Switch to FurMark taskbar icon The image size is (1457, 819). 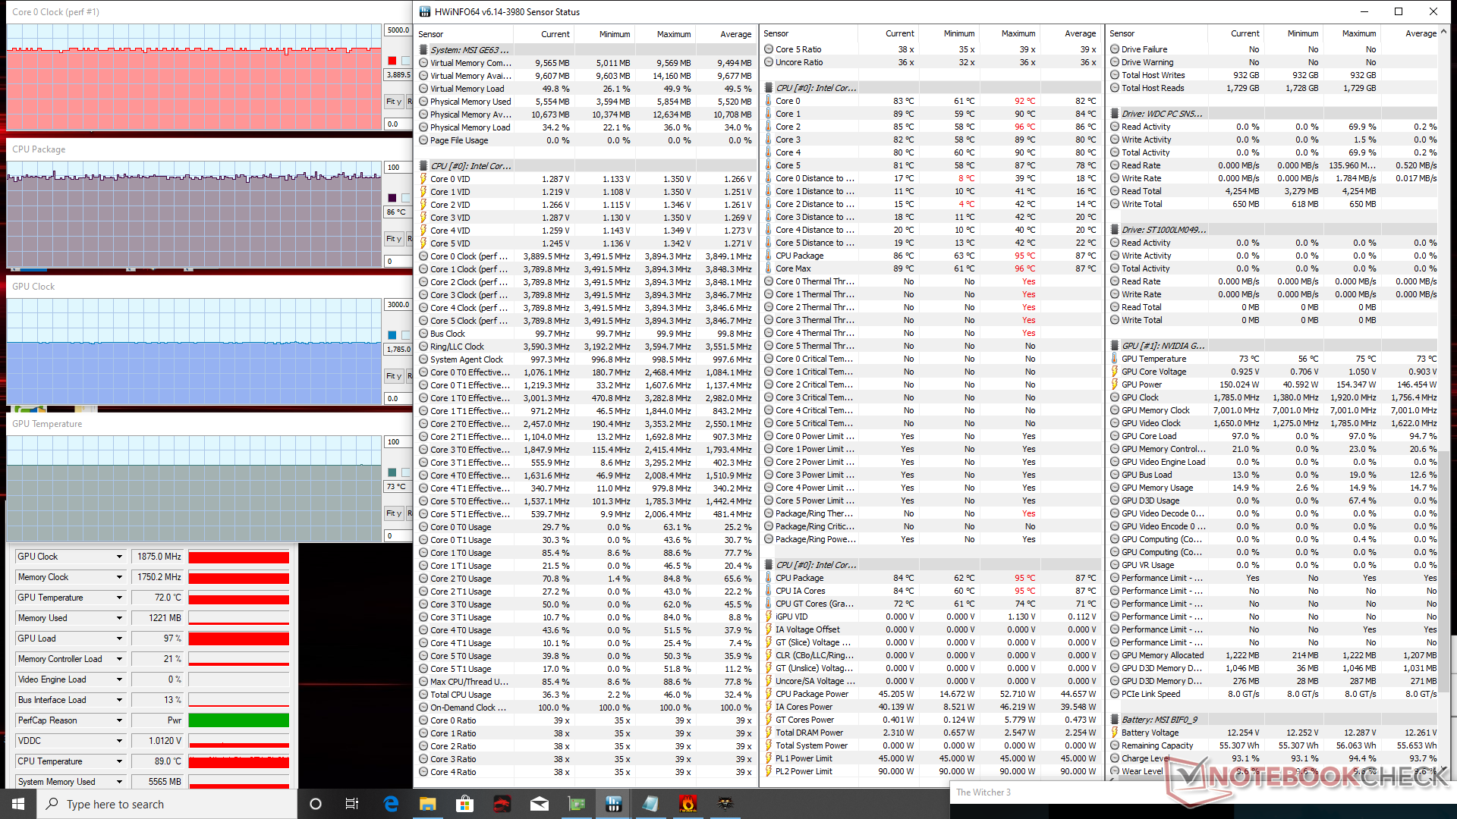(x=688, y=804)
